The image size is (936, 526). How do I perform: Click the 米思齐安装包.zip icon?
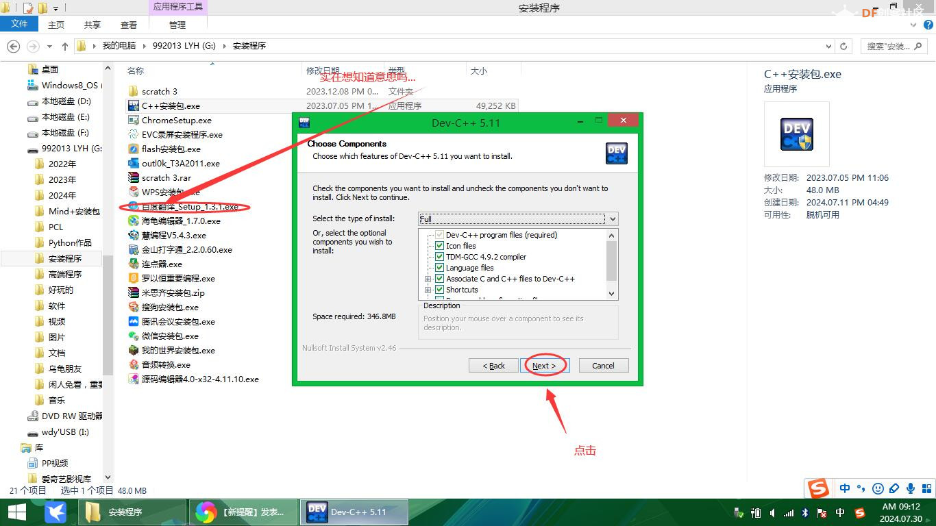point(134,292)
